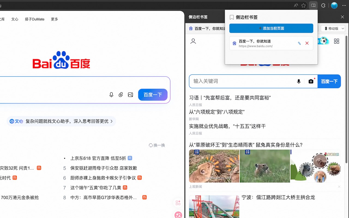Open hot search 厨师赤裸上身施救卡喉女子引争议
This screenshot has height=218, width=349.
click(103, 178)
